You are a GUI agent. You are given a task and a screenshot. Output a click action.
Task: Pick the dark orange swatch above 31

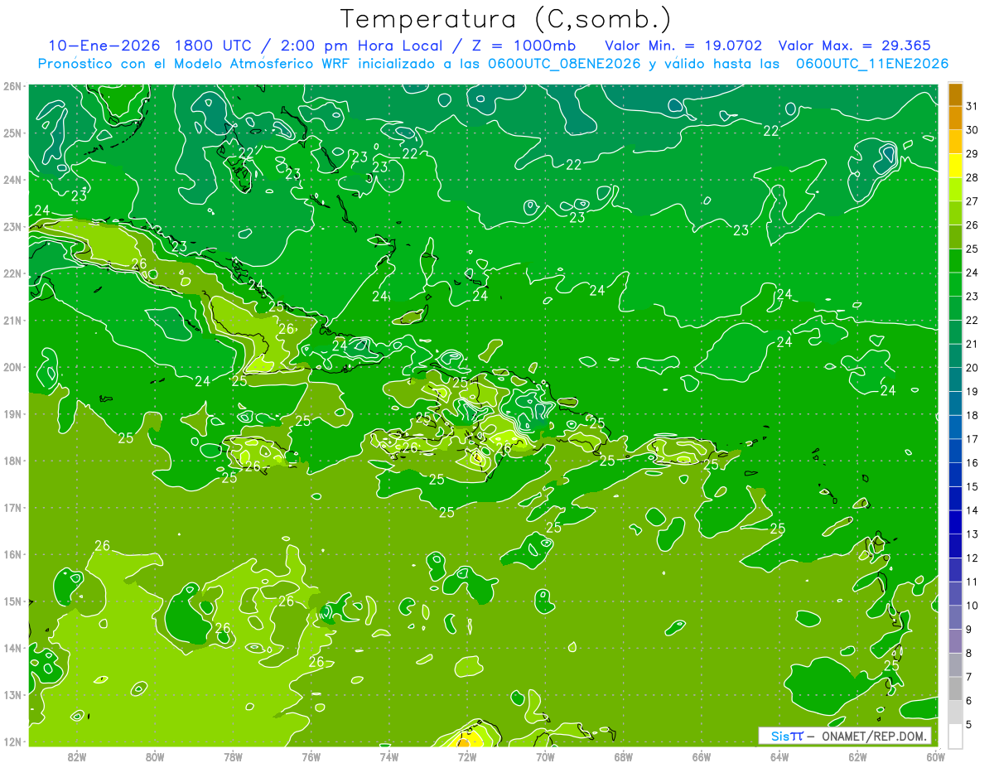tap(955, 94)
